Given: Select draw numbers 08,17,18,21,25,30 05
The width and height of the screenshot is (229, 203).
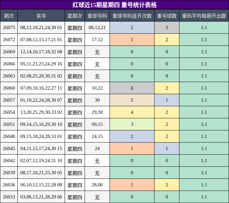Looking at the screenshot, I should [x=41, y=173].
